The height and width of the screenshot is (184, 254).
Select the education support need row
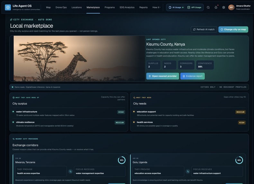point(189,113)
